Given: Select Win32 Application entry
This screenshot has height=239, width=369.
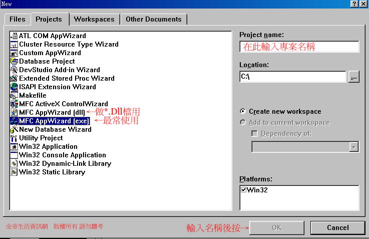Looking at the screenshot, I should 48,146.
